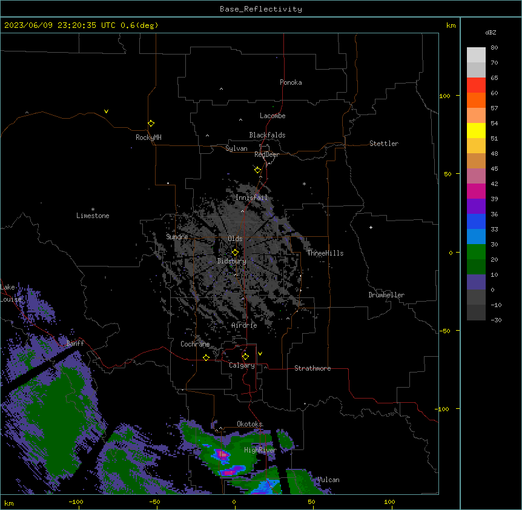
Task: Click the Didsbury town label
Action: coord(231,261)
